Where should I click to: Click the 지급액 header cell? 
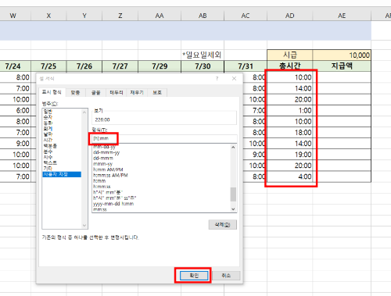click(342, 66)
